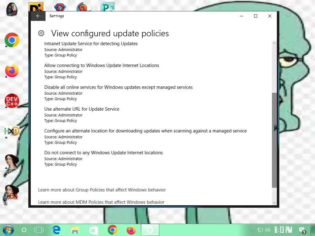Click the gear icon beside page title
This screenshot has height=236, width=315.
tap(41, 33)
